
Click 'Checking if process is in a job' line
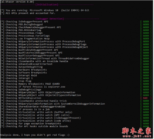coord(25,109)
